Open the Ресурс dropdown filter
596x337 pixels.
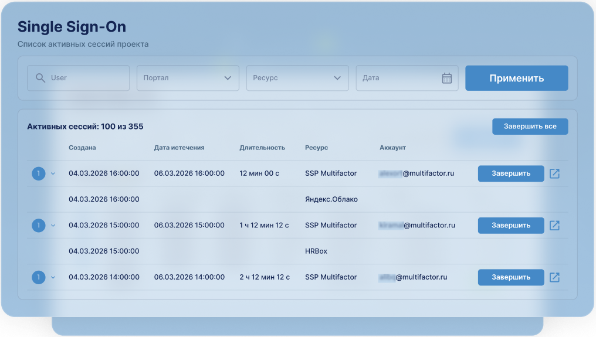297,78
